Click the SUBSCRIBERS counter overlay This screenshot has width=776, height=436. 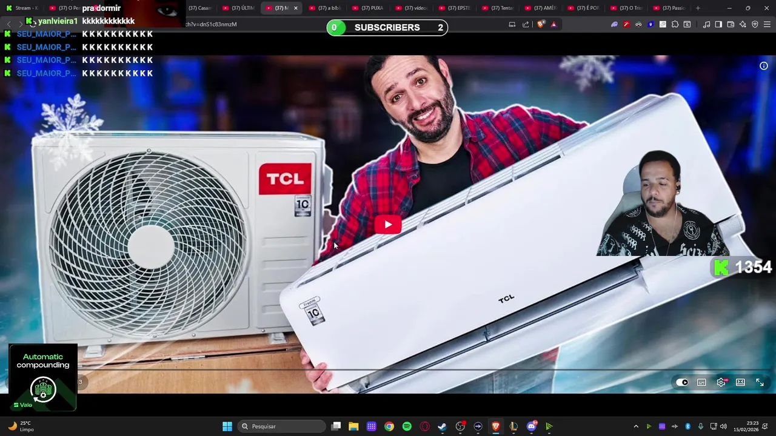tap(387, 27)
